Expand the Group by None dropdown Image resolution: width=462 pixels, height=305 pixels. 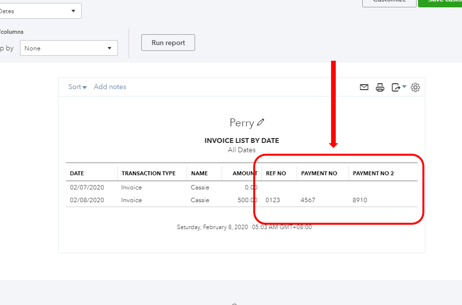[68, 48]
